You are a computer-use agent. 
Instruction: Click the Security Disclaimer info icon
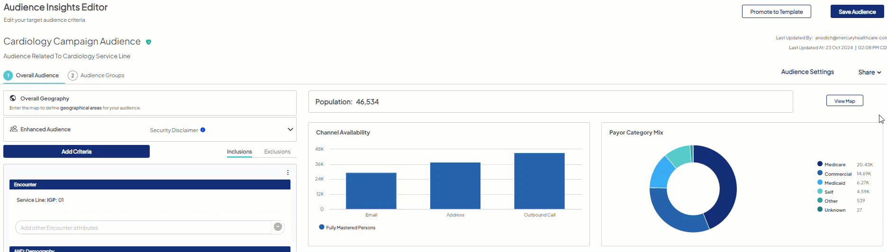203,130
